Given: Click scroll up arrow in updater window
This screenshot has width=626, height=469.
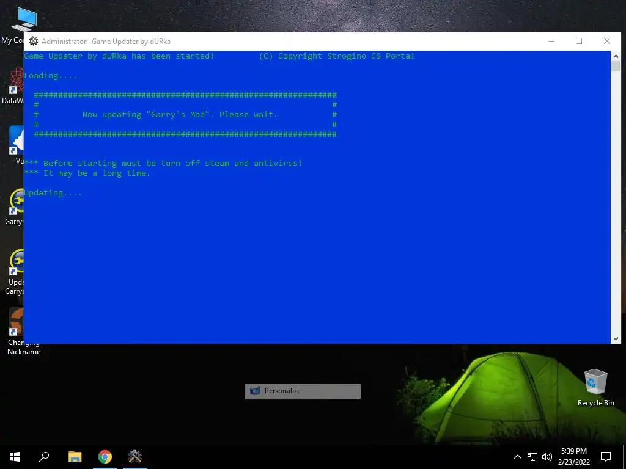Looking at the screenshot, I should tap(616, 56).
